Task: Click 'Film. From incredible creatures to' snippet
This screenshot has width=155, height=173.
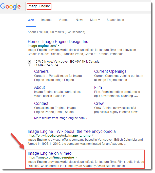Action: click(118, 94)
